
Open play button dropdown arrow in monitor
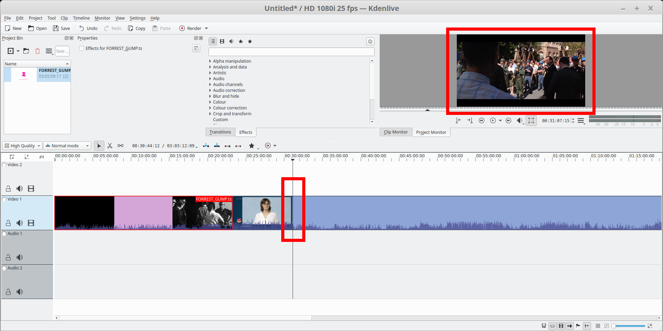501,121
